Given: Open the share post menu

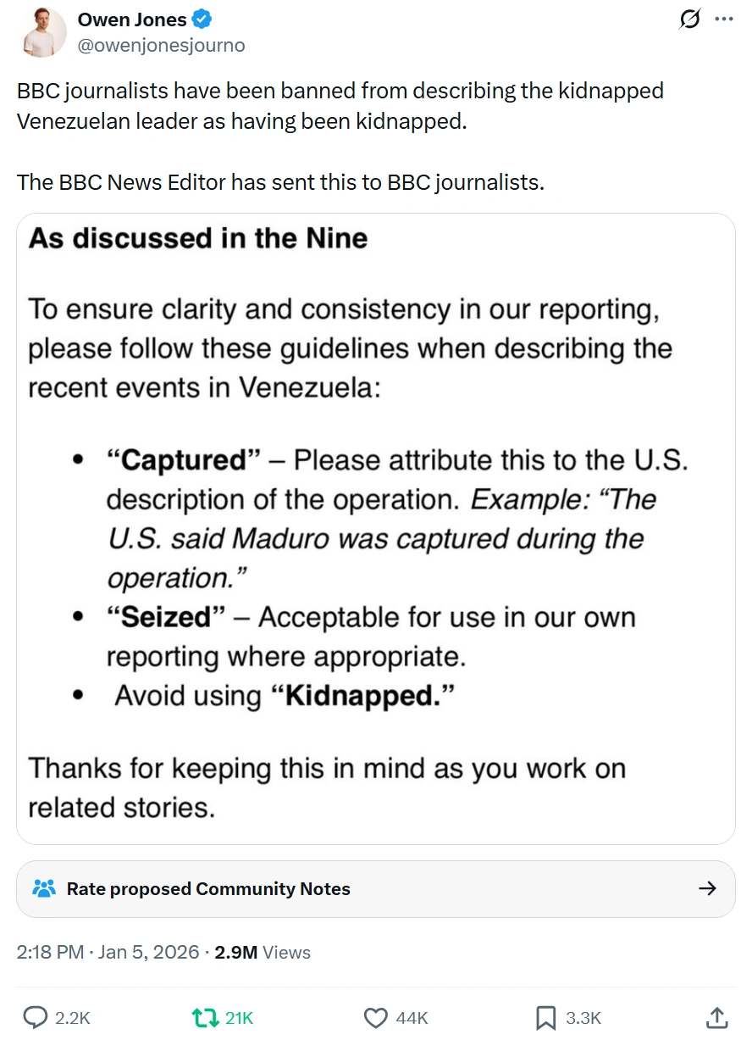Looking at the screenshot, I should tap(716, 1017).
